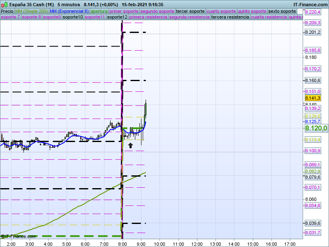Open MM (Exponencial 8) indicator label

(x=69, y=12)
